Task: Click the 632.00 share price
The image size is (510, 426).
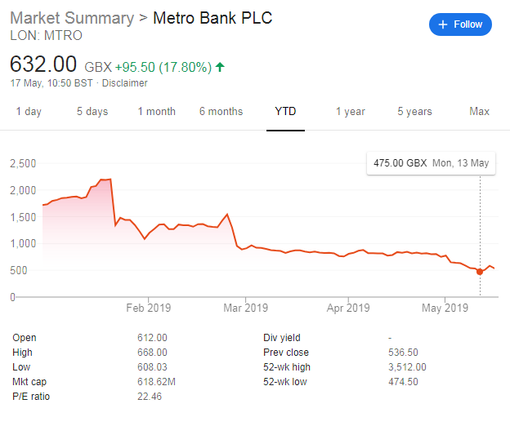Action: click(x=43, y=64)
